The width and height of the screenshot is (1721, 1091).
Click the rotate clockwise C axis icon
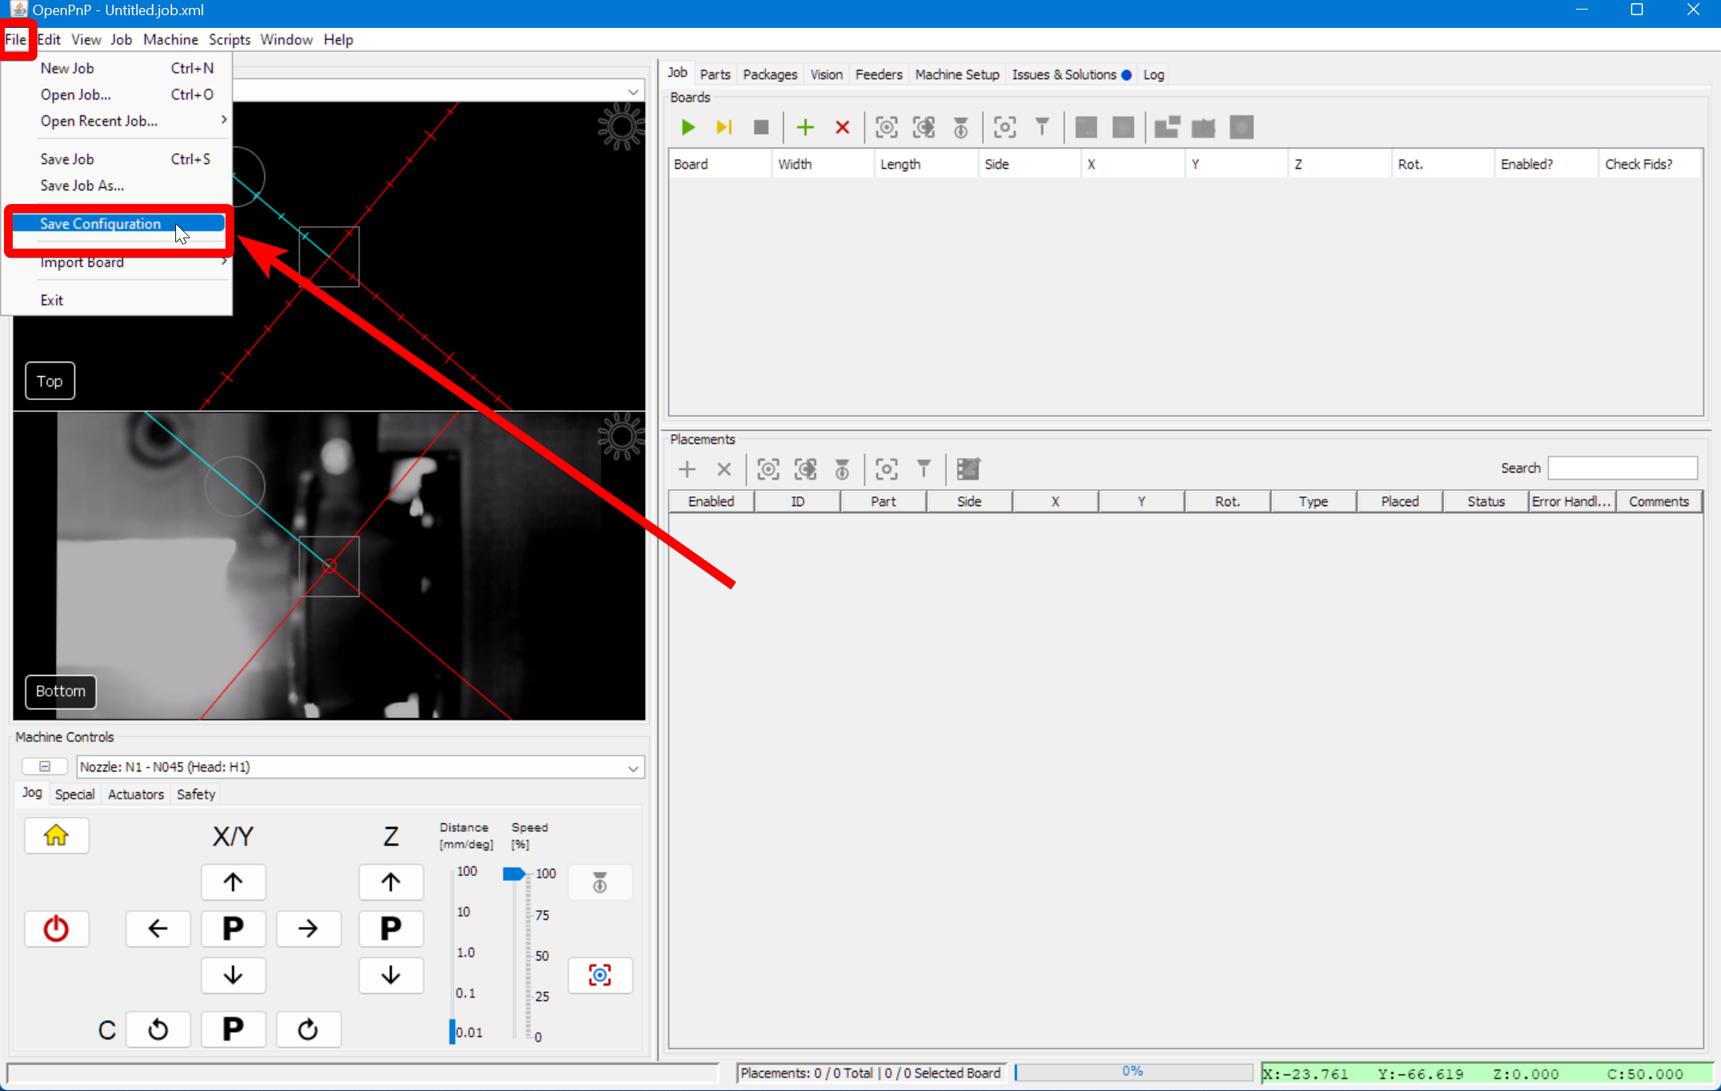(308, 1030)
